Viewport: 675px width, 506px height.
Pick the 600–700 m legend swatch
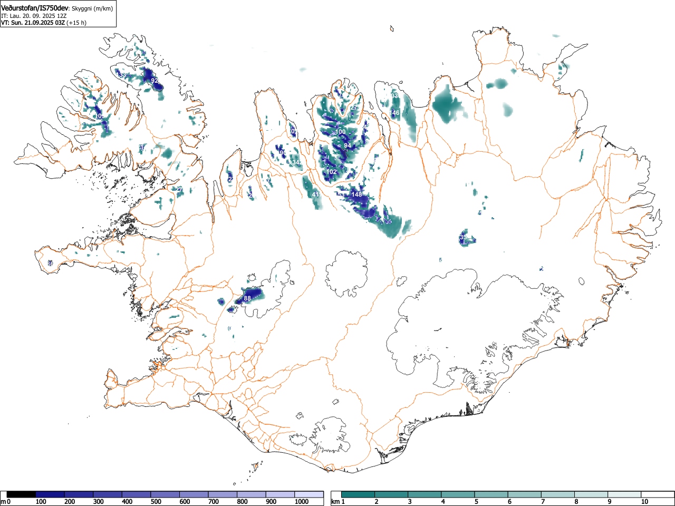pyautogui.click(x=194, y=494)
